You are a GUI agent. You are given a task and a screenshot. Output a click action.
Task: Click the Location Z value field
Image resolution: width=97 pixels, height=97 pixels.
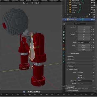84,32
